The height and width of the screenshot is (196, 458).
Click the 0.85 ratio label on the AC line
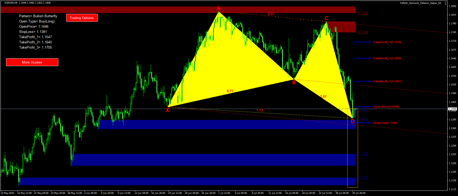(271, 14)
